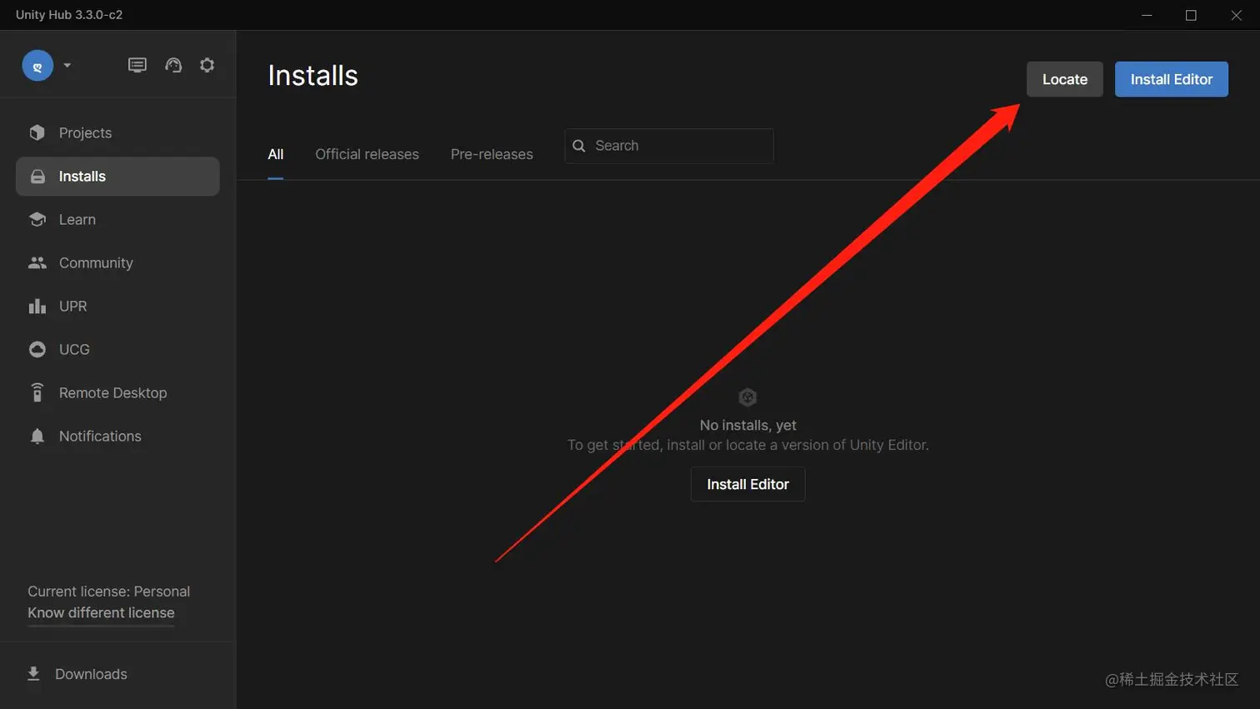Open the Projects section in sidebar
1260x709 pixels.
click(x=84, y=132)
